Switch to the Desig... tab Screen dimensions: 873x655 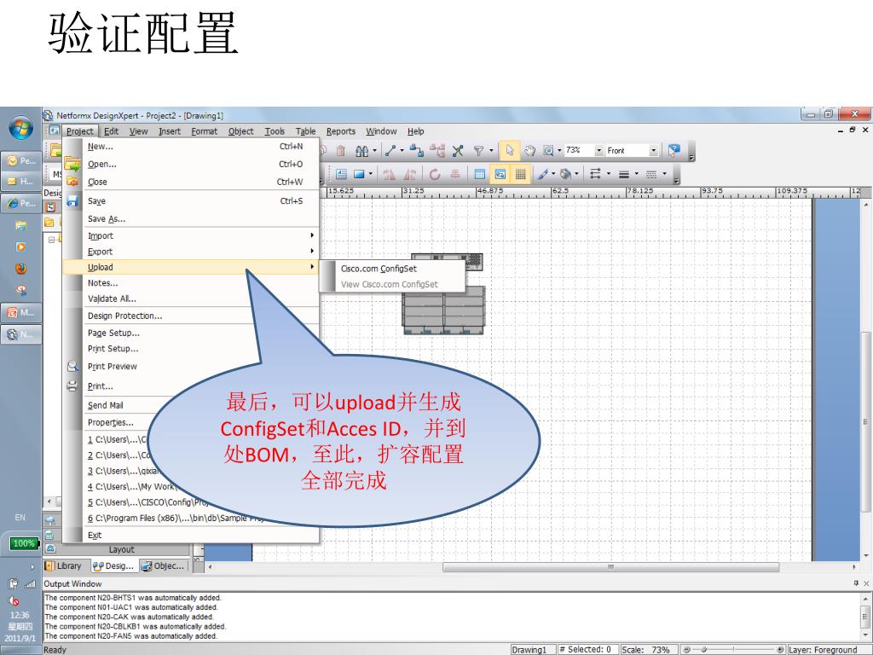(114, 566)
